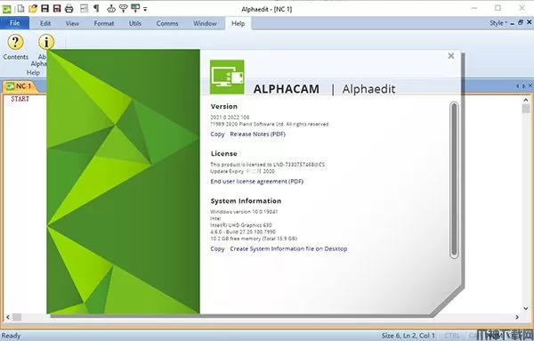The height and width of the screenshot is (341, 534).
Task: Click the first comms port icon in toolbar
Action: [x=111, y=9]
